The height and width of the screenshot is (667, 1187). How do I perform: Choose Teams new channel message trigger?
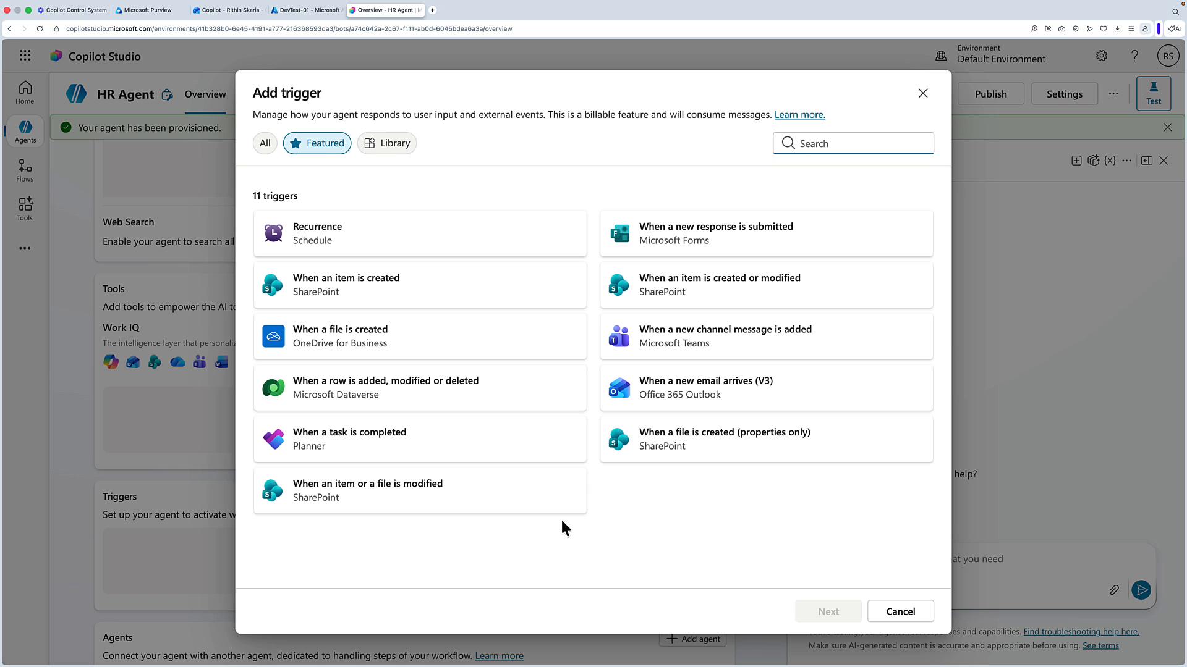[x=766, y=336]
